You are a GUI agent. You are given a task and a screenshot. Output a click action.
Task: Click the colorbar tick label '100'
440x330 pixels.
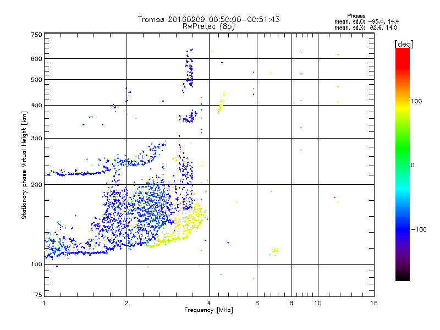coord(416,101)
